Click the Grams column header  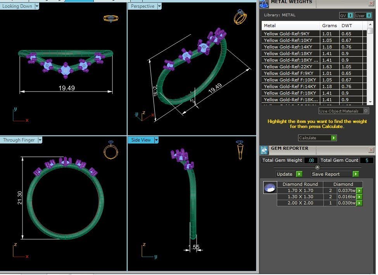330,26
